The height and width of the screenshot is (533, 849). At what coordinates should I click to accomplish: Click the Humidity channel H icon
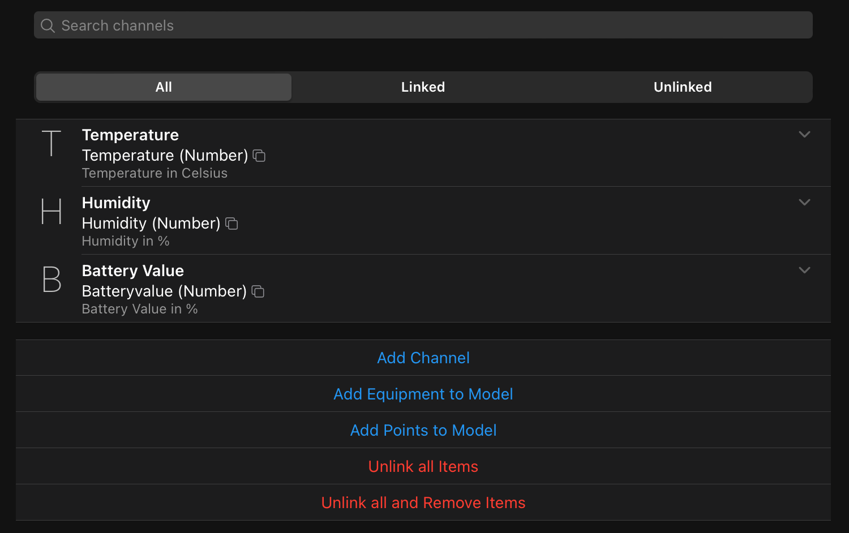pyautogui.click(x=52, y=211)
